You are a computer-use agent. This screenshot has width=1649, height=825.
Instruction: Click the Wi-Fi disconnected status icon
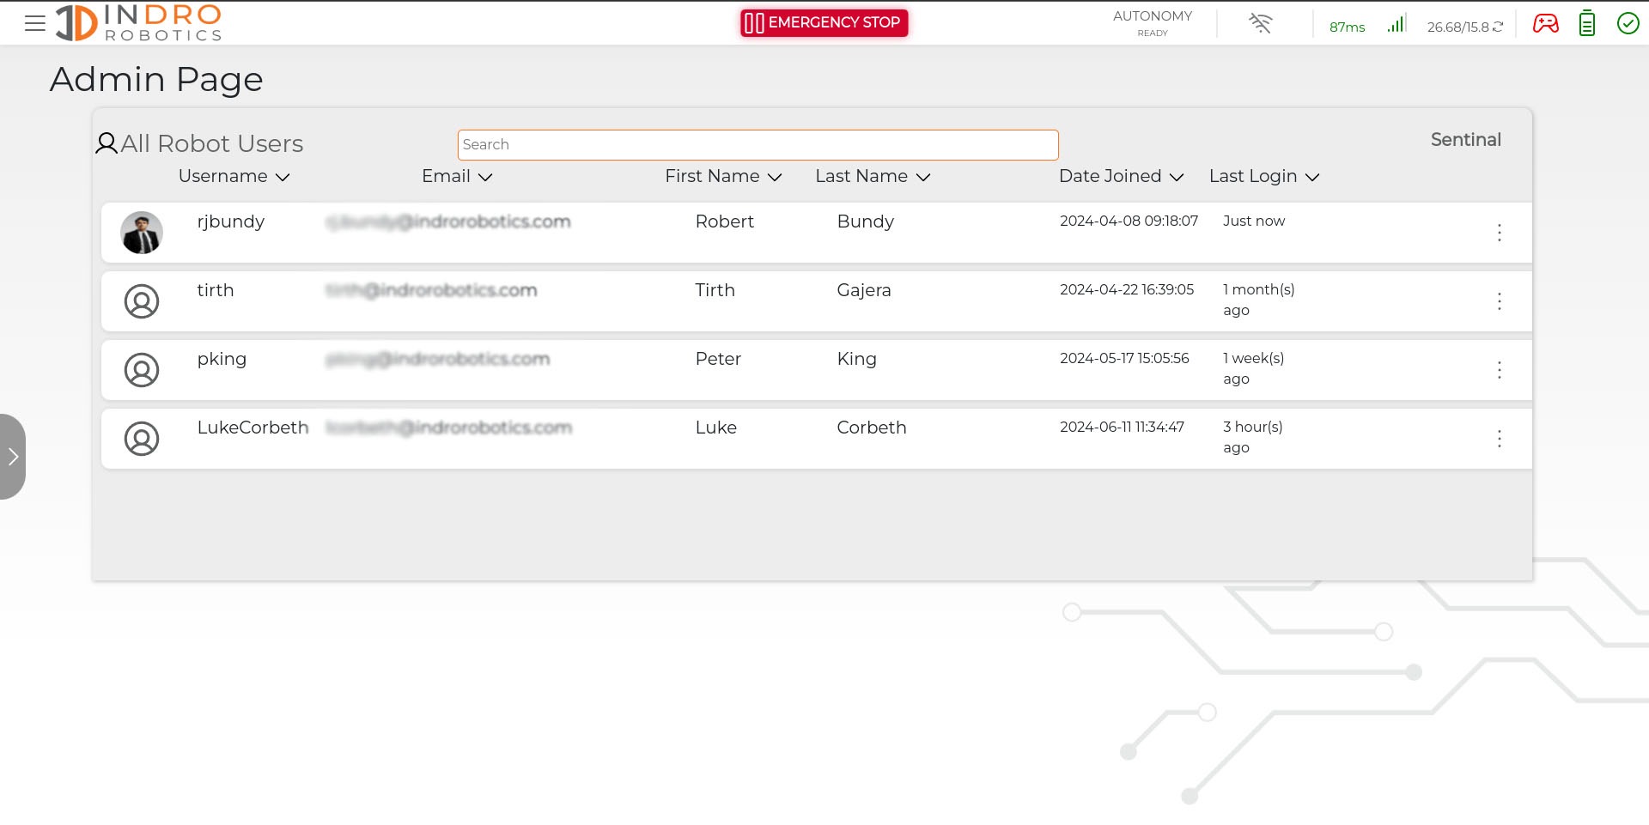coord(1260,23)
